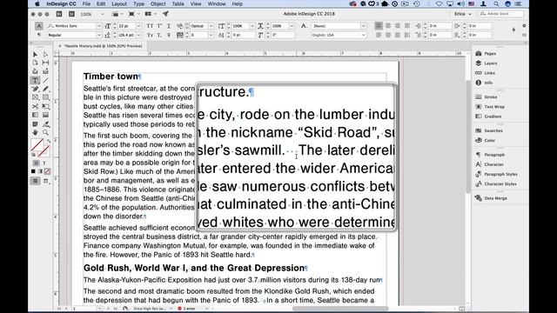Select the Rectangle Frame tool
The height and width of the screenshot is (313, 557).
click(x=35, y=97)
